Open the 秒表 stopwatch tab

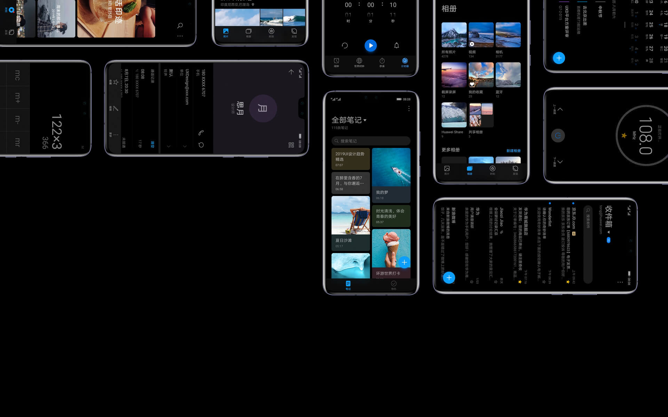coord(382,63)
